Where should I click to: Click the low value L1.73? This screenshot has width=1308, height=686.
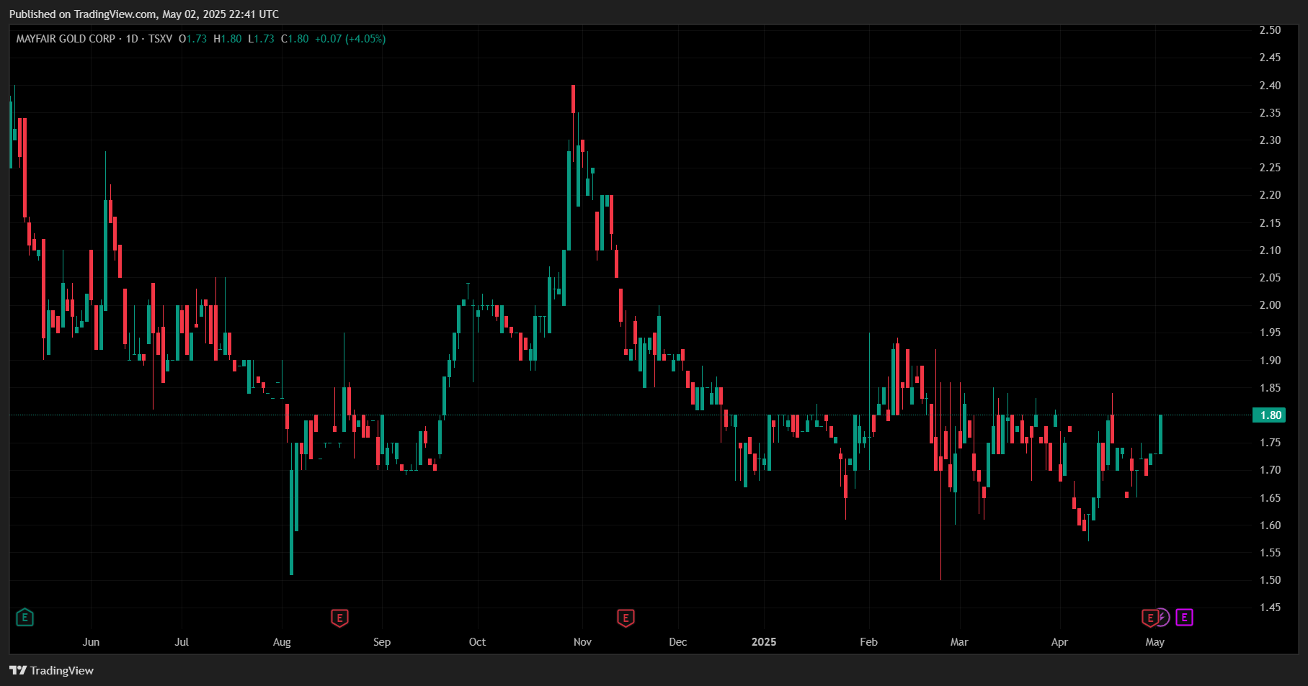261,39
